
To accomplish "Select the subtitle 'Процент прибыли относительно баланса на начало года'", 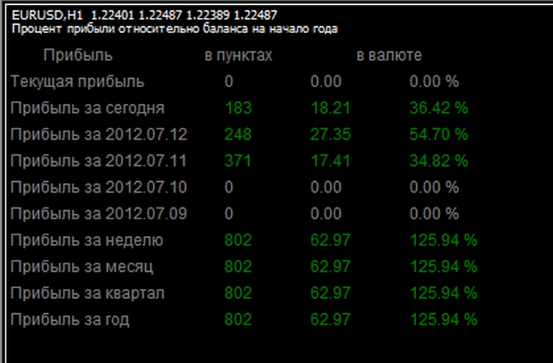I will 175,28.
